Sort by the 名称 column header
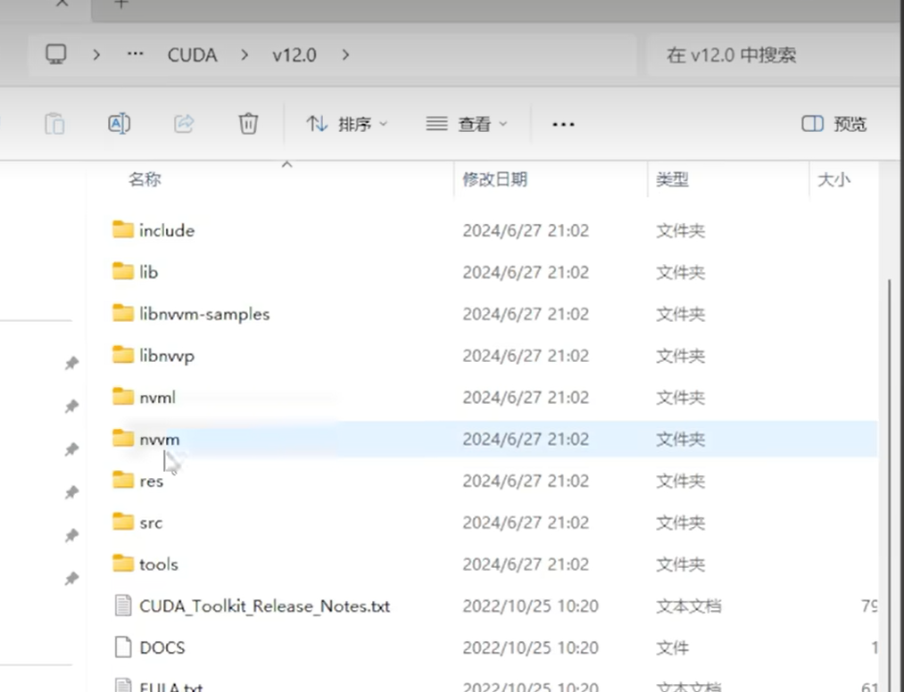Image resolution: width=904 pixels, height=692 pixels. coord(145,179)
